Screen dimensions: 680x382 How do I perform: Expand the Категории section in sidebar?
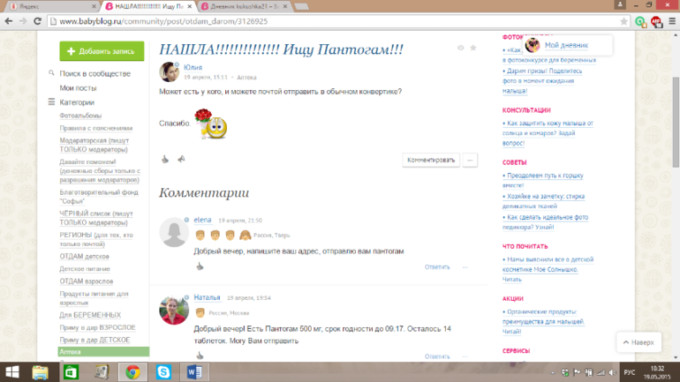[x=52, y=102]
